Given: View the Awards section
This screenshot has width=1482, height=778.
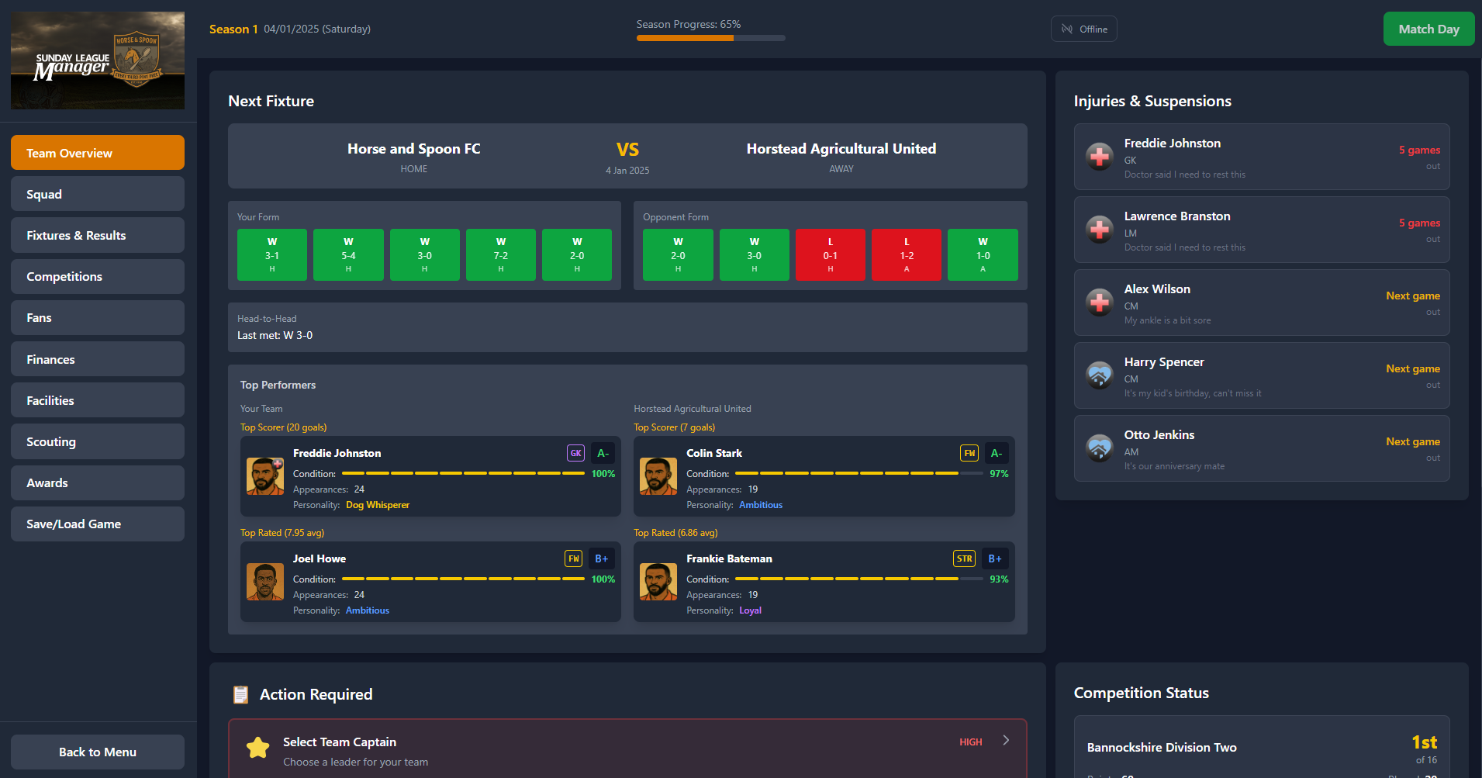Looking at the screenshot, I should pyautogui.click(x=98, y=482).
